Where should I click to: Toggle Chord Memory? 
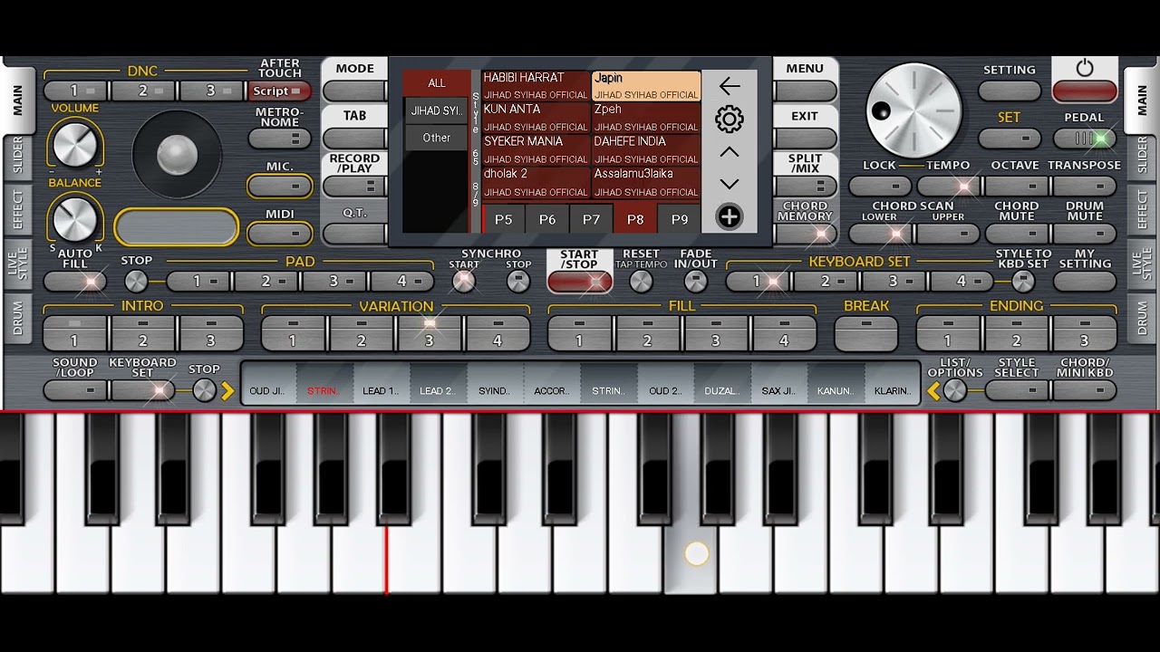click(x=805, y=234)
